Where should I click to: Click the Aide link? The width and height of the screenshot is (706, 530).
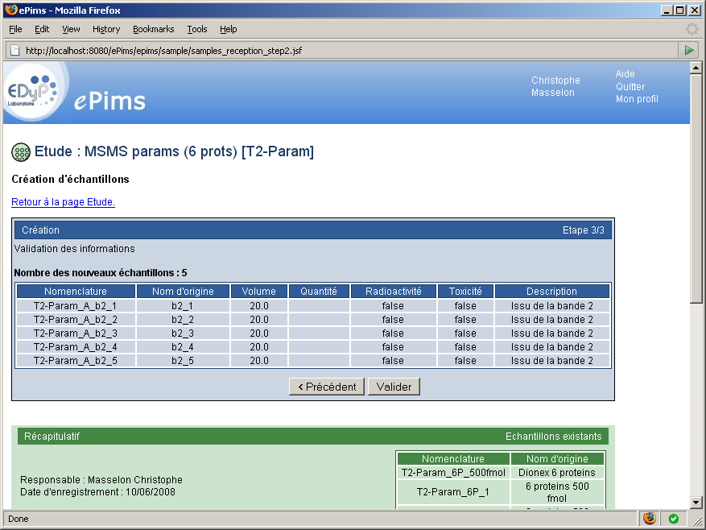pos(625,73)
